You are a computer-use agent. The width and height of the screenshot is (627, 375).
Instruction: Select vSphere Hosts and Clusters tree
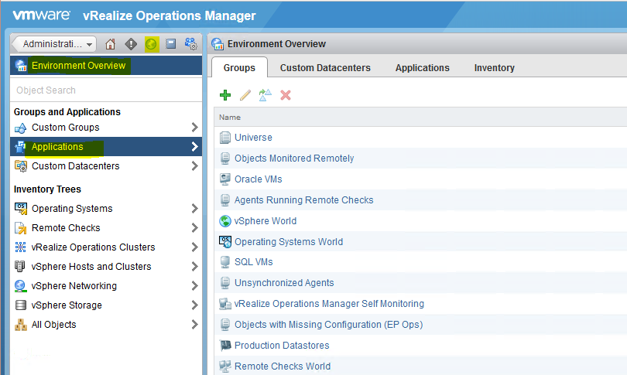[x=91, y=267]
